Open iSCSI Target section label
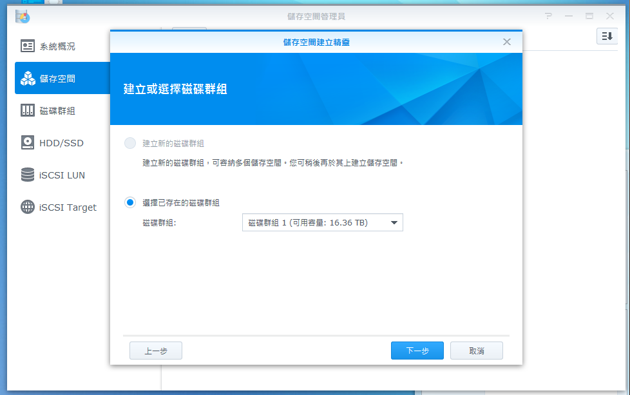The image size is (630, 395). (68, 207)
